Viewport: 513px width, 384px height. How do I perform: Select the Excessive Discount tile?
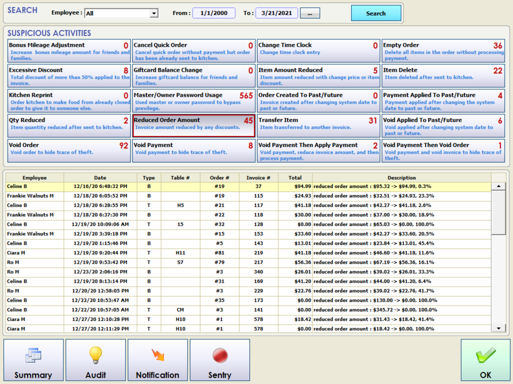(x=69, y=76)
